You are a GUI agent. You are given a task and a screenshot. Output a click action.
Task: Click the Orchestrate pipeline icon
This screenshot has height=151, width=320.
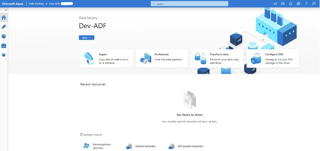(145, 59)
